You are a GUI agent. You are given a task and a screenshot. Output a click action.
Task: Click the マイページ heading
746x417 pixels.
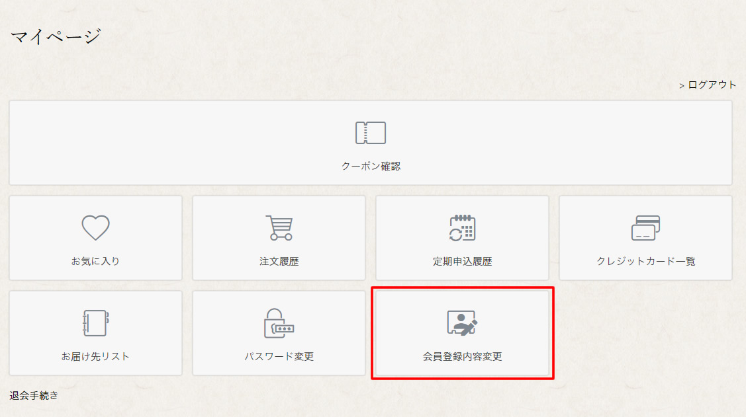(56, 36)
